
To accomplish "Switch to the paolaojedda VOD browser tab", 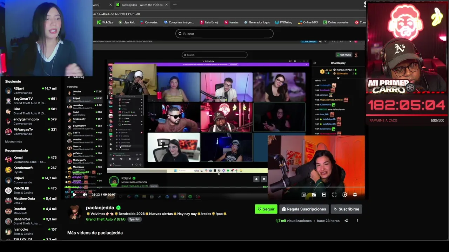I will coord(142,5).
